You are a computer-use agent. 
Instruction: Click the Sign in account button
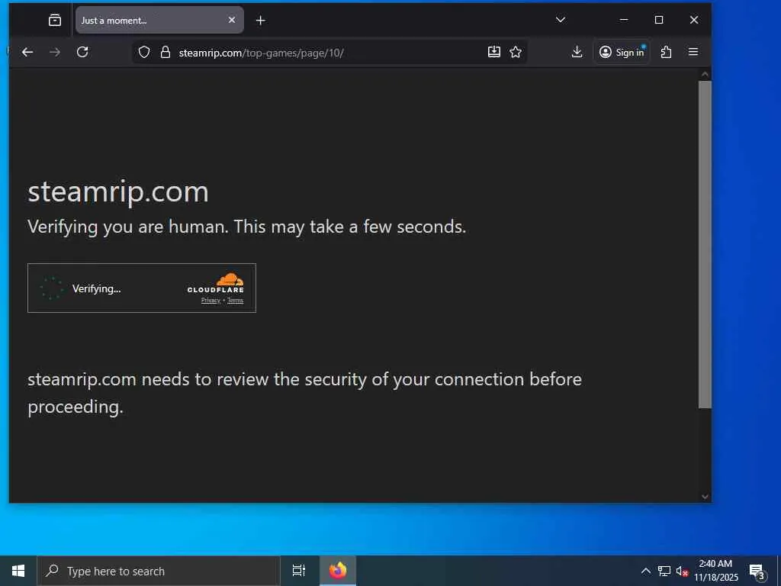pos(622,52)
